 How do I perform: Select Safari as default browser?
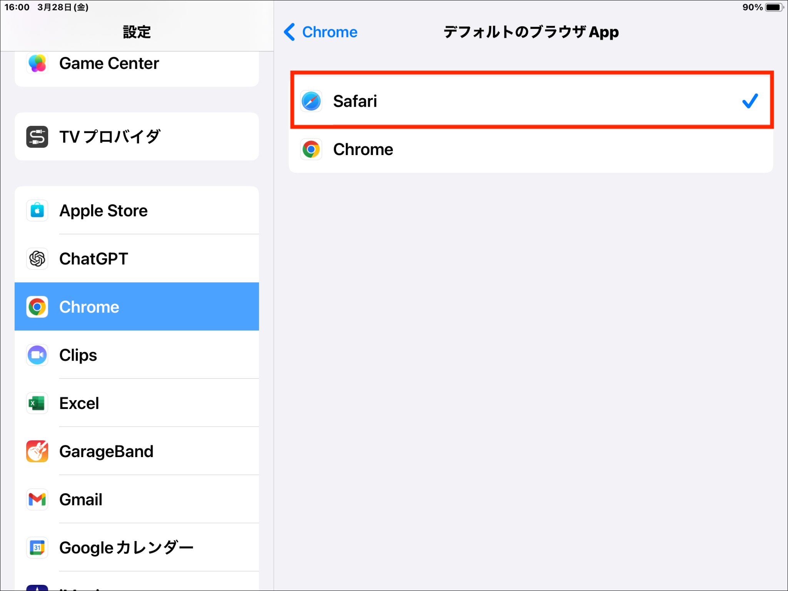(x=531, y=101)
